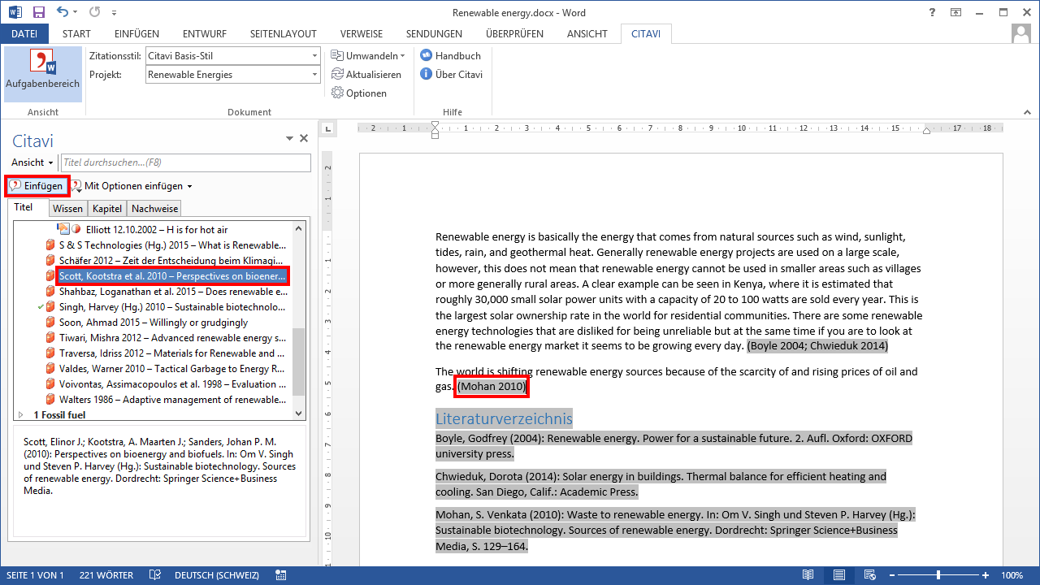
Task: Open the Ansicht dropdown in Citavi pane
Action: click(x=32, y=162)
